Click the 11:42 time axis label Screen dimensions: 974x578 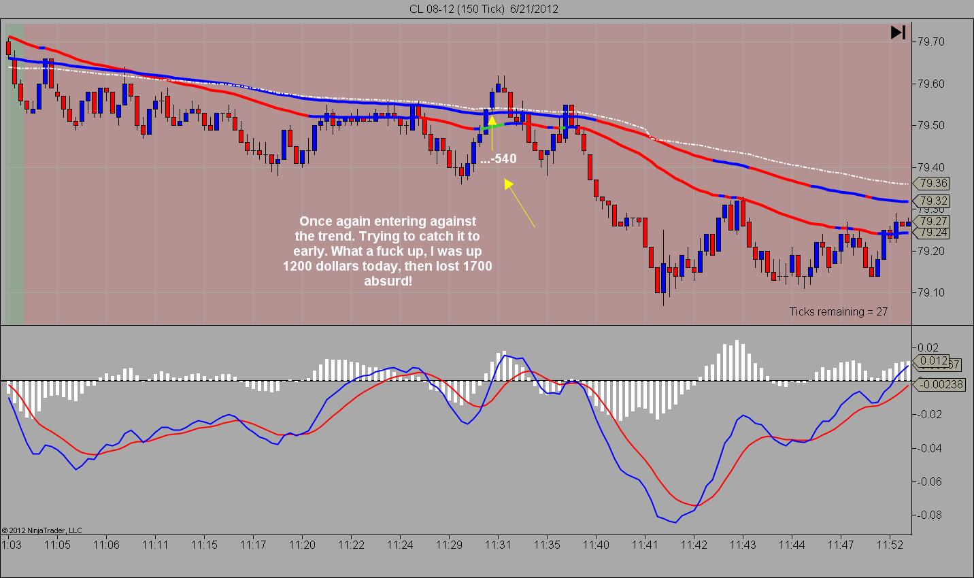[x=694, y=545]
